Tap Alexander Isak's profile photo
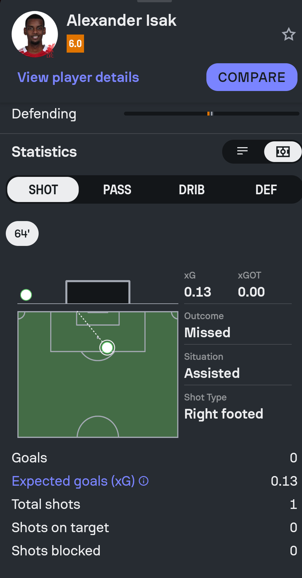The image size is (302, 578). [35, 34]
